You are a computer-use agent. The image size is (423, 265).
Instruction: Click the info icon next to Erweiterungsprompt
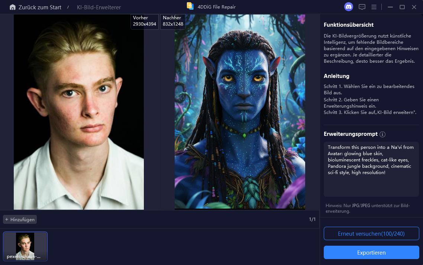click(382, 134)
